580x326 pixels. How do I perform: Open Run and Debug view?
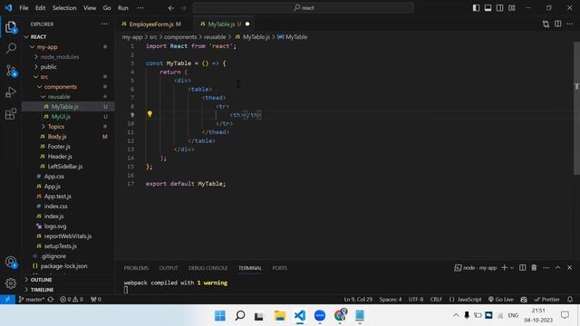click(11, 91)
